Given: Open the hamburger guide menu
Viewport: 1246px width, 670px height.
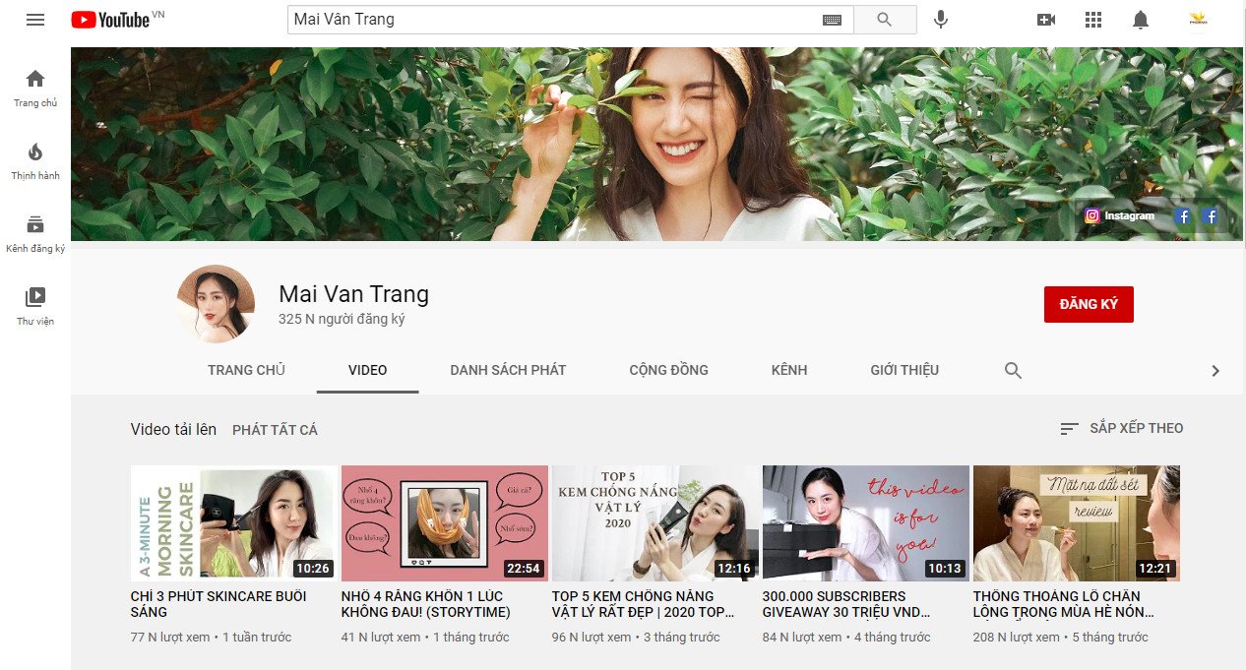Looking at the screenshot, I should [35, 20].
